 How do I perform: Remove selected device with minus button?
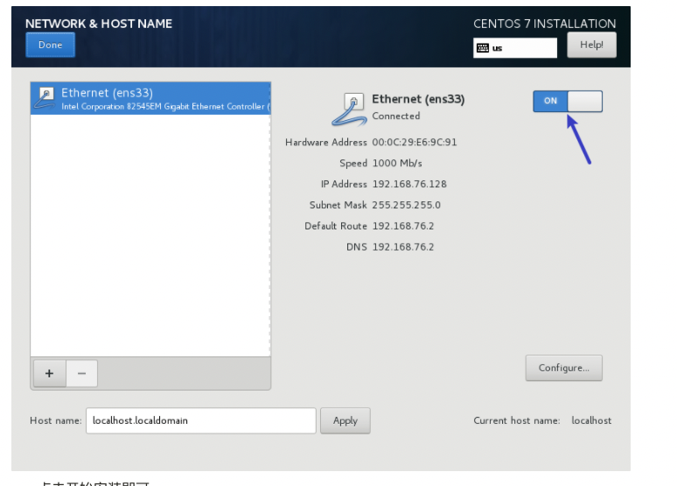pos(81,373)
